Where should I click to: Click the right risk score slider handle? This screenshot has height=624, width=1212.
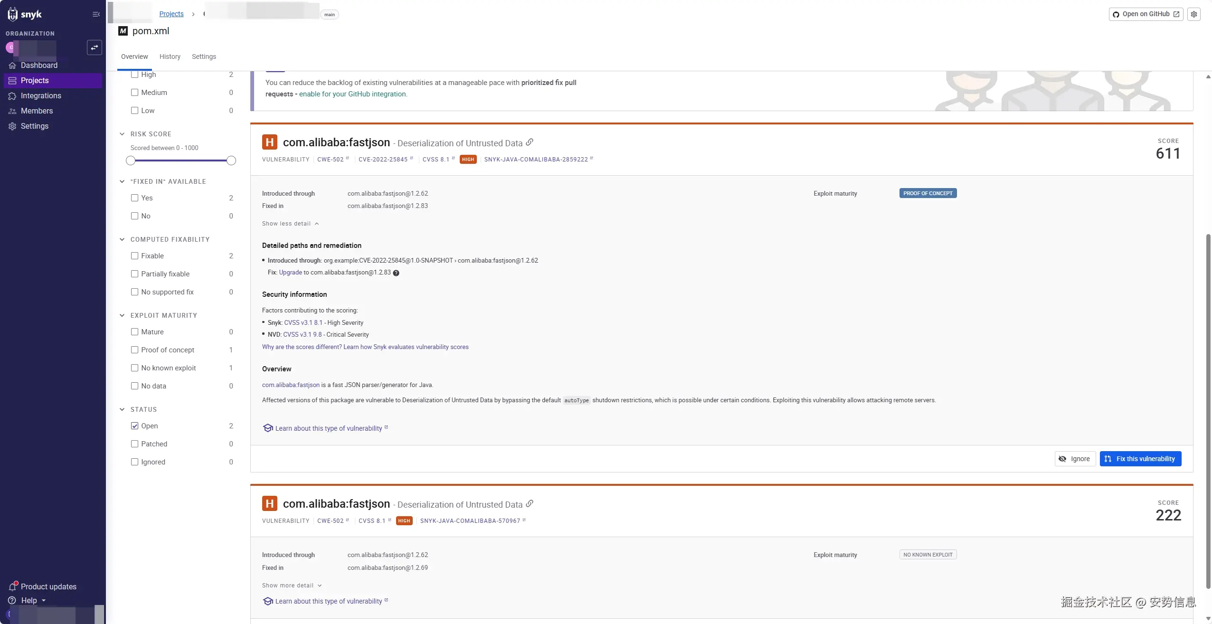(231, 161)
